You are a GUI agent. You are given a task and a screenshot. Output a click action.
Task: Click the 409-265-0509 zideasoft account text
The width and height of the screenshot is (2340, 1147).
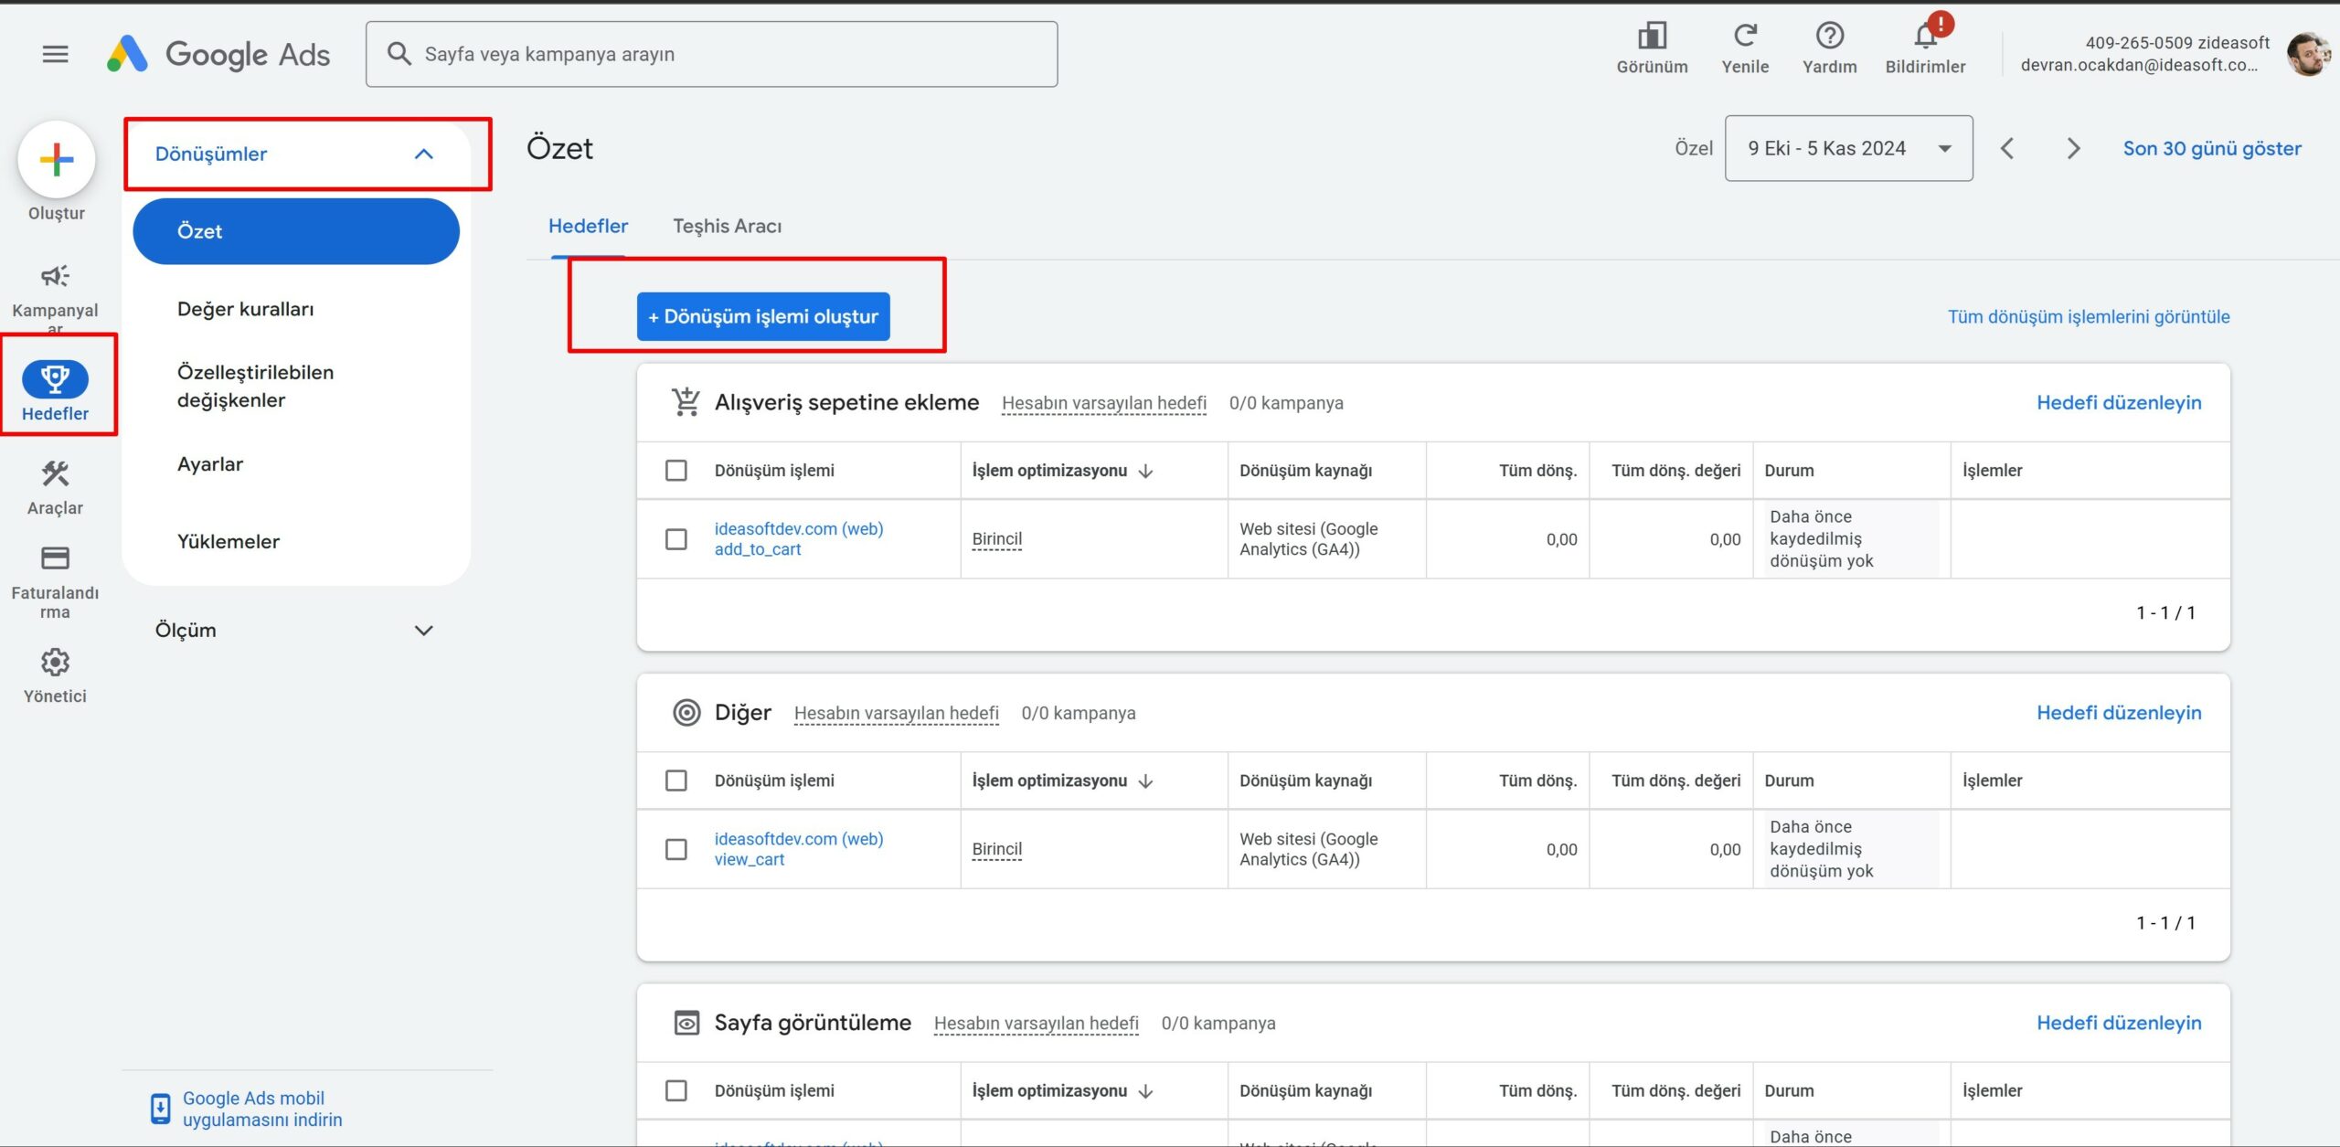[2177, 42]
